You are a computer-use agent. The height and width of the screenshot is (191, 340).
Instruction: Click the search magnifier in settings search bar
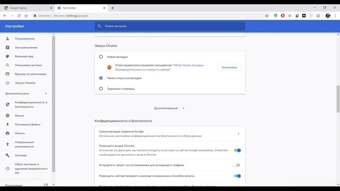(99, 26)
